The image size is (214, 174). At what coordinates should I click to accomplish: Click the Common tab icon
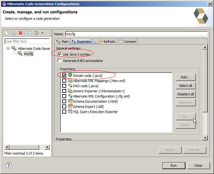pos(120,42)
